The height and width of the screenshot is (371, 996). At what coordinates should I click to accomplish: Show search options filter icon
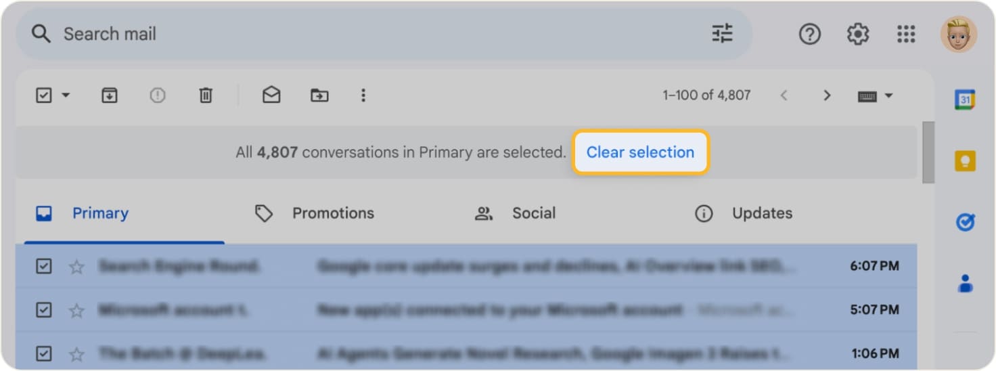[722, 34]
